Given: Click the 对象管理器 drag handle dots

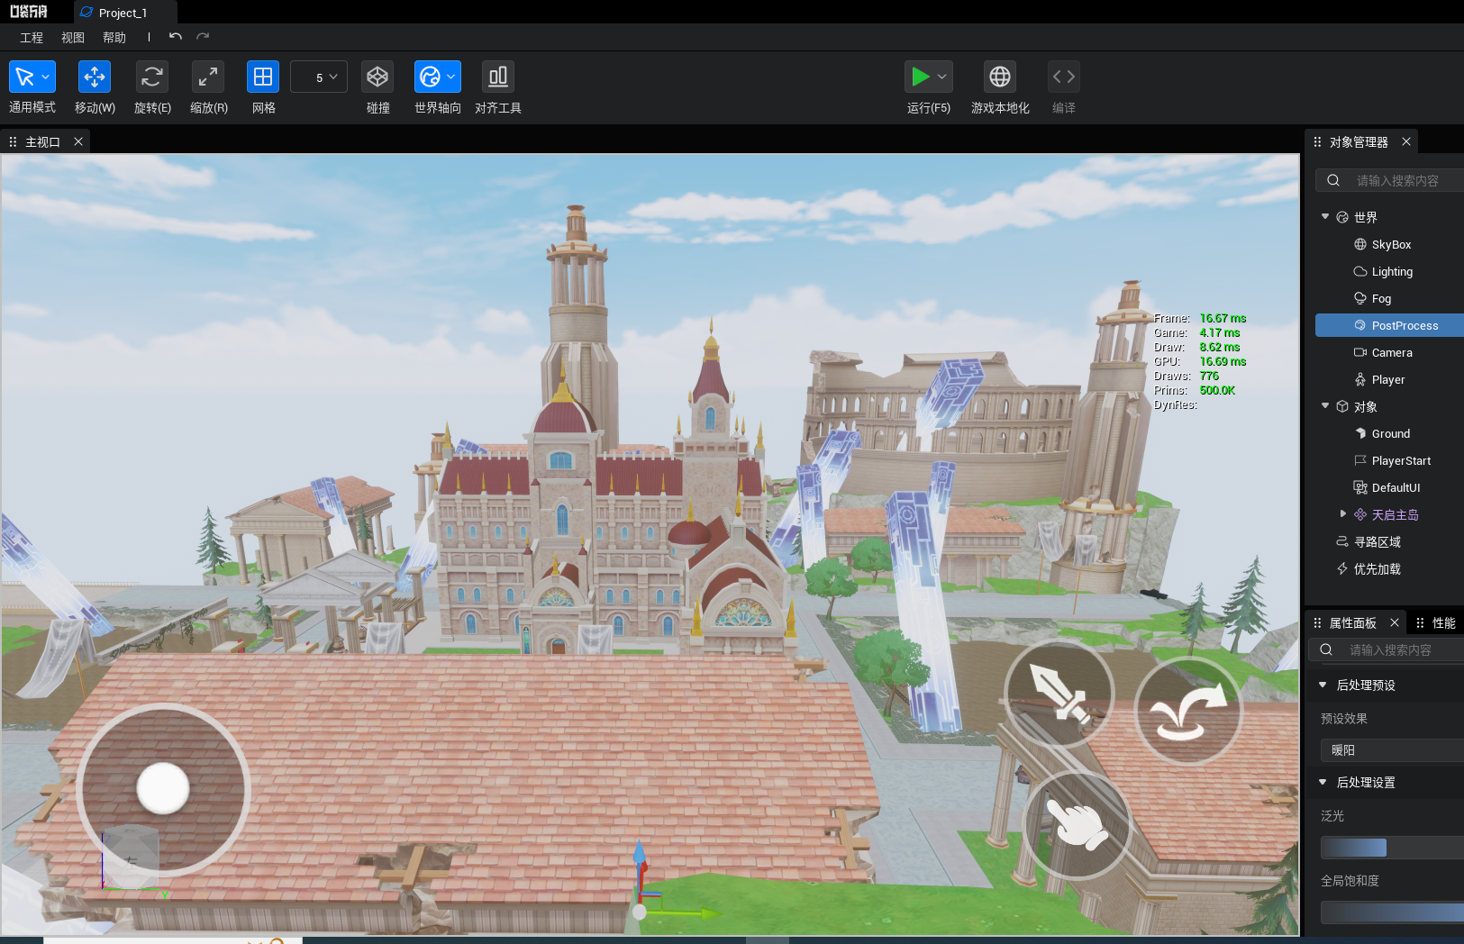Looking at the screenshot, I should click(1317, 141).
